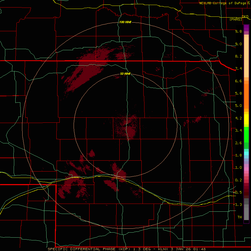251x251 pixels.
Task: Click the [PHAS] scale unit label
Action: [x=236, y=20]
